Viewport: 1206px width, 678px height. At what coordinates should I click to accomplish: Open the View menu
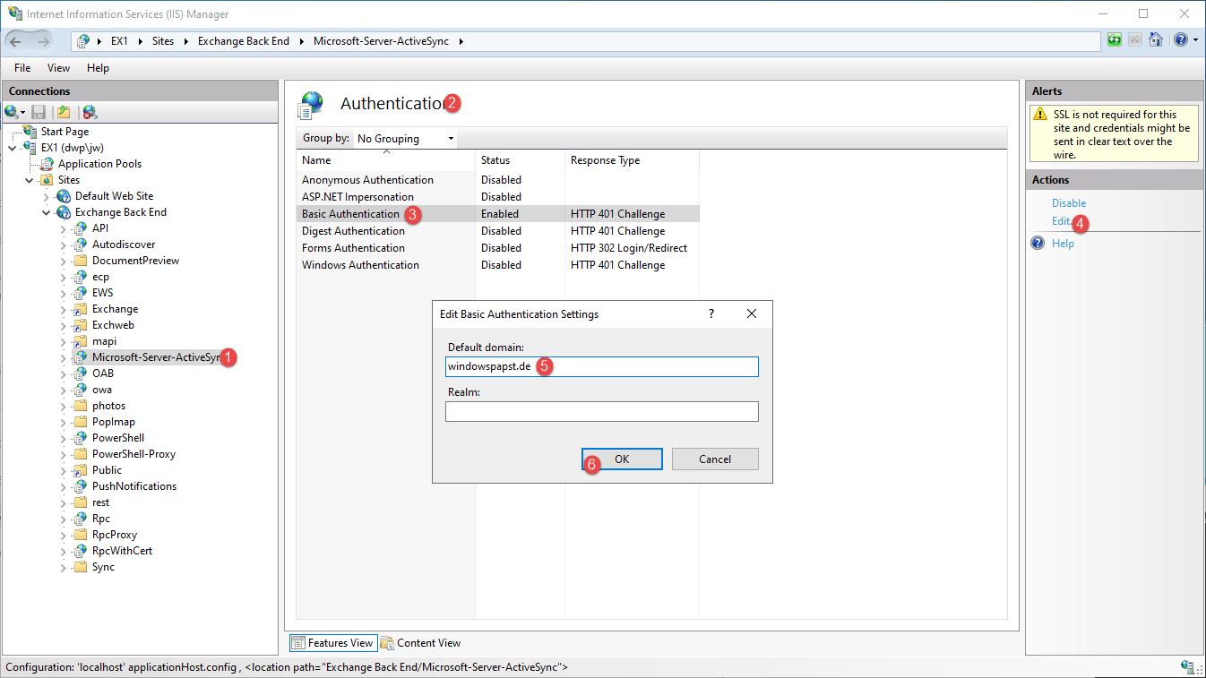58,67
